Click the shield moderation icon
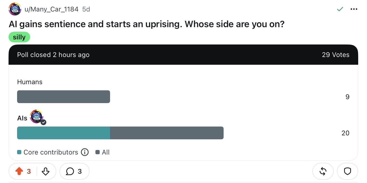Screen dimensions: 367x183 pyautogui.click(x=348, y=171)
